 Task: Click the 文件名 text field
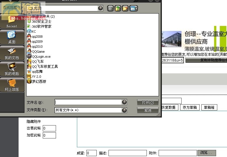click(88, 102)
